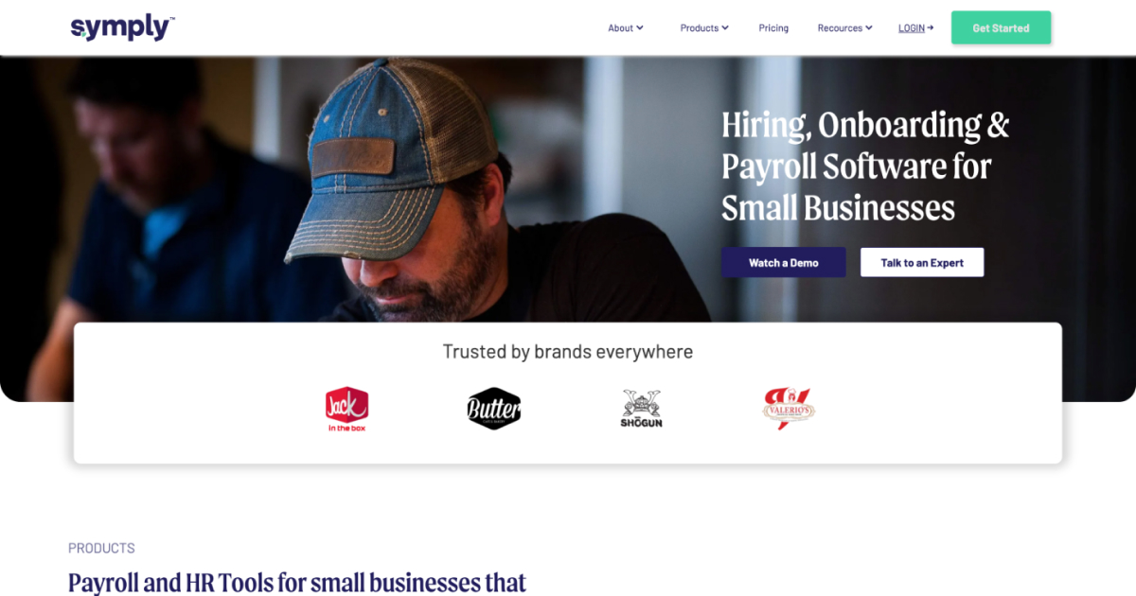The width and height of the screenshot is (1136, 596).
Task: Follow the LOGIN link
Action: (x=912, y=28)
